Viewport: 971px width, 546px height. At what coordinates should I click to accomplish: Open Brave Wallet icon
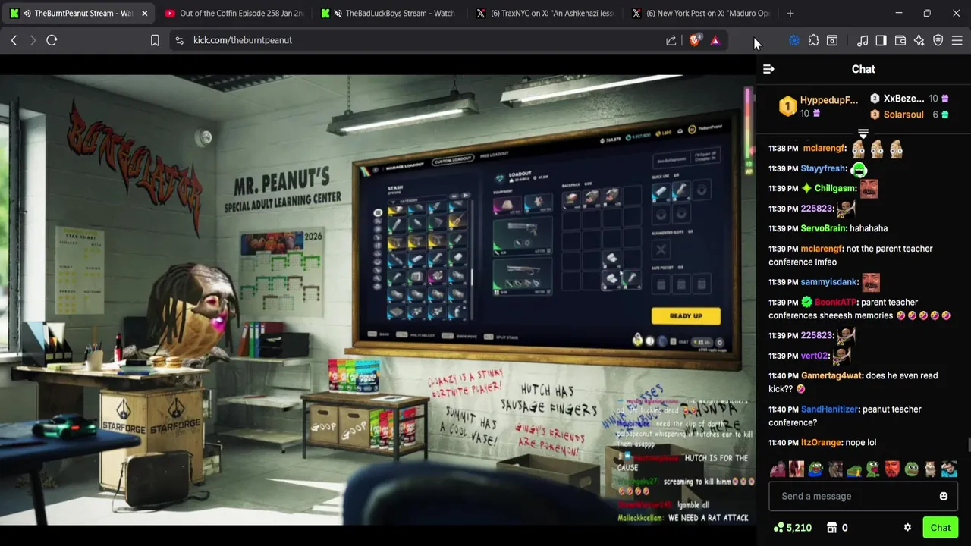click(x=900, y=40)
